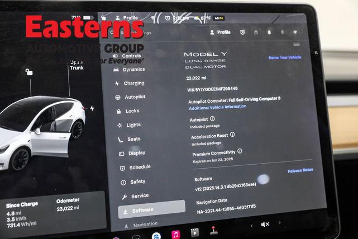Tap the charge port lightning icon

tap(92, 108)
